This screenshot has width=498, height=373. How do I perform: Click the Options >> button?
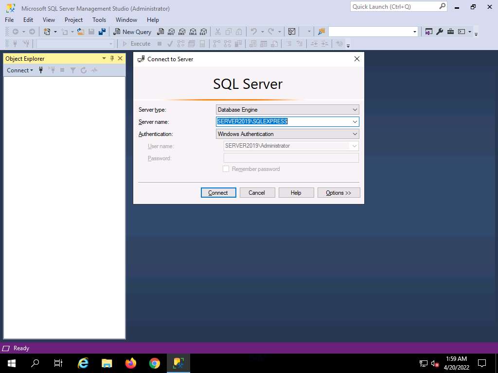point(338,193)
